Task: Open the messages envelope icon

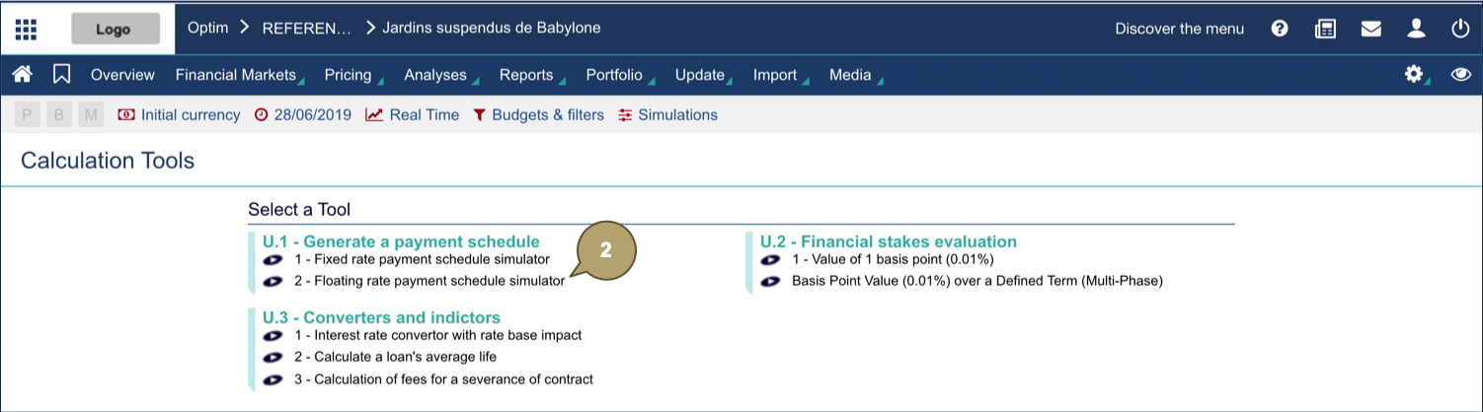Action: click(x=1370, y=29)
